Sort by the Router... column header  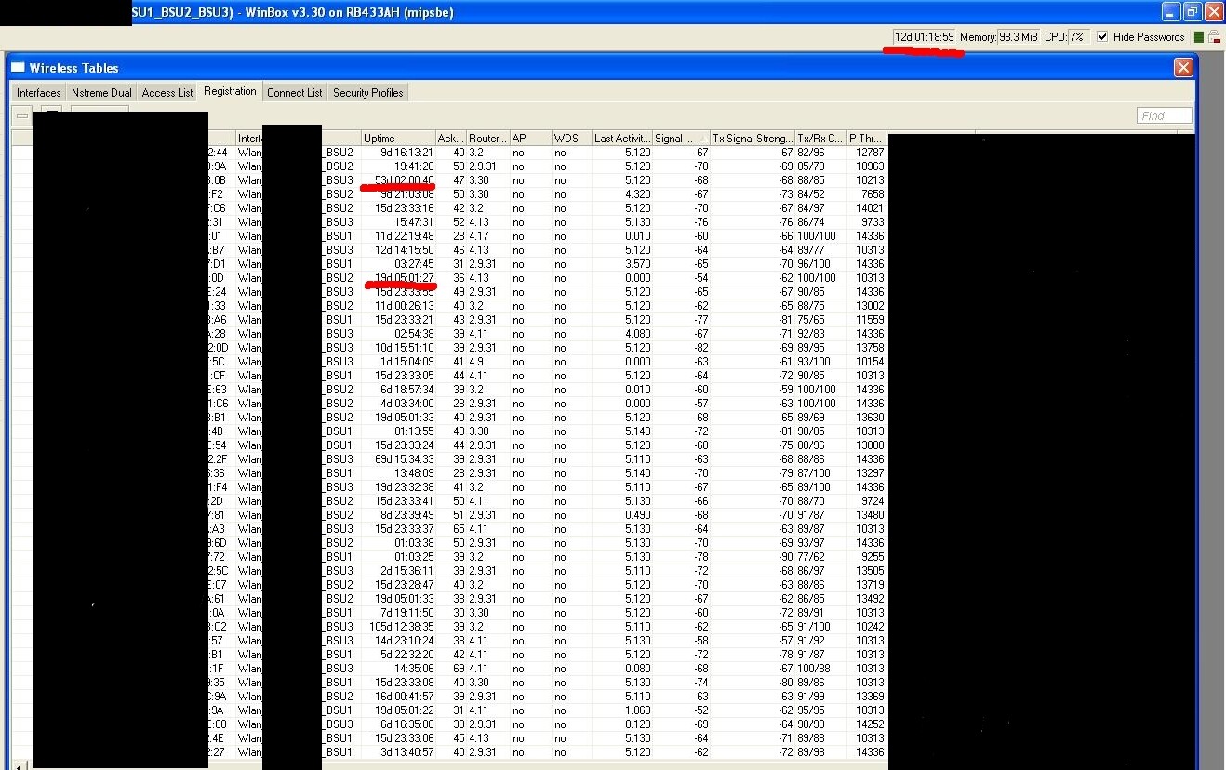[x=487, y=139]
